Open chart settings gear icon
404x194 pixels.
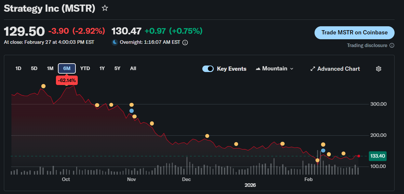click(378, 69)
